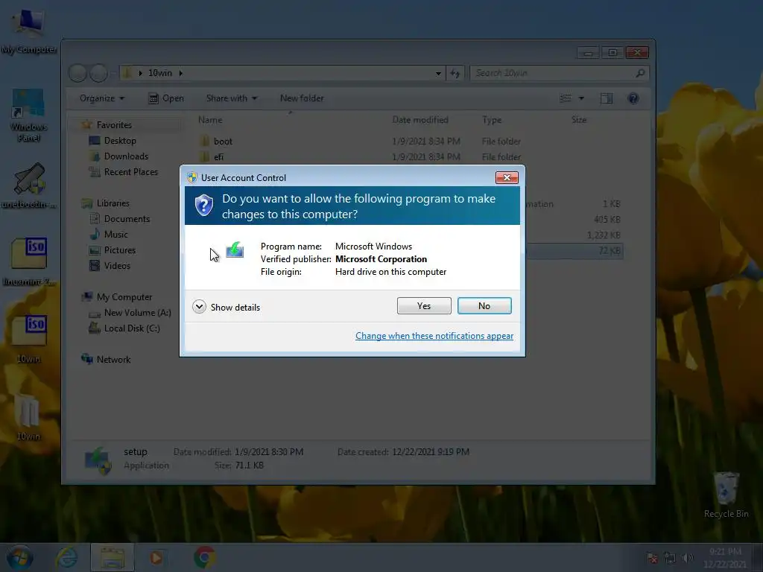Image resolution: width=763 pixels, height=572 pixels.
Task: Sort by Name column header
Action: [x=210, y=120]
